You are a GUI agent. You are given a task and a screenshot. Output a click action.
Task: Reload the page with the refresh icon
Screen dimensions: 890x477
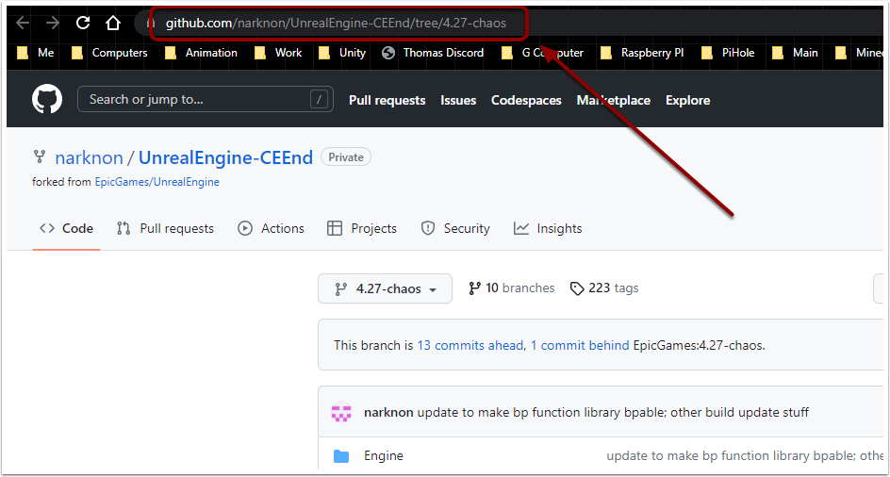click(83, 23)
